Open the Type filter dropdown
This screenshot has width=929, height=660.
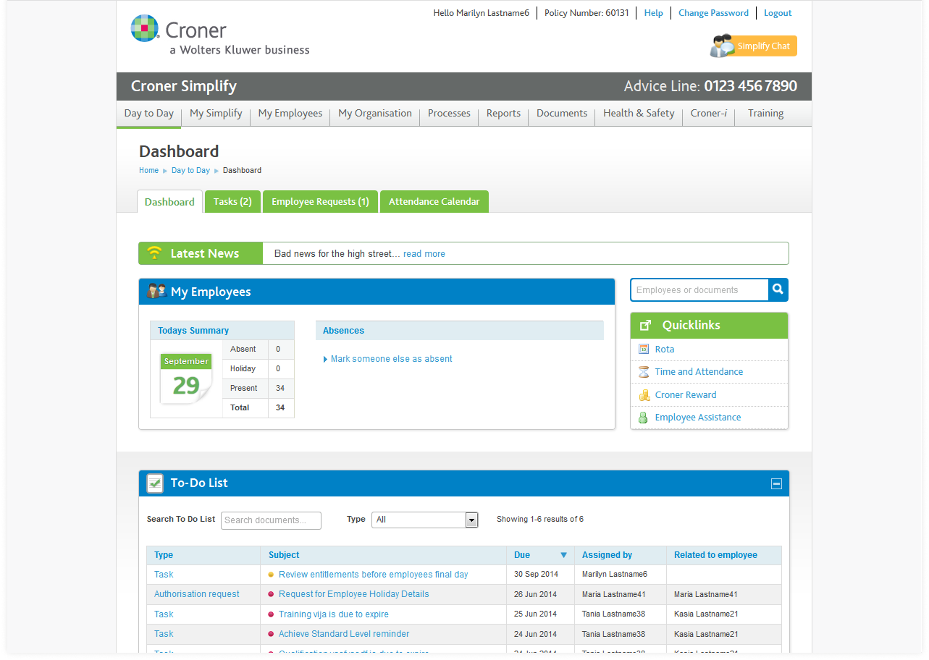471,520
